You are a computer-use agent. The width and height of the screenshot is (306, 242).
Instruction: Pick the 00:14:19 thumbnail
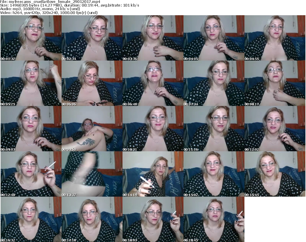coord(153,174)
